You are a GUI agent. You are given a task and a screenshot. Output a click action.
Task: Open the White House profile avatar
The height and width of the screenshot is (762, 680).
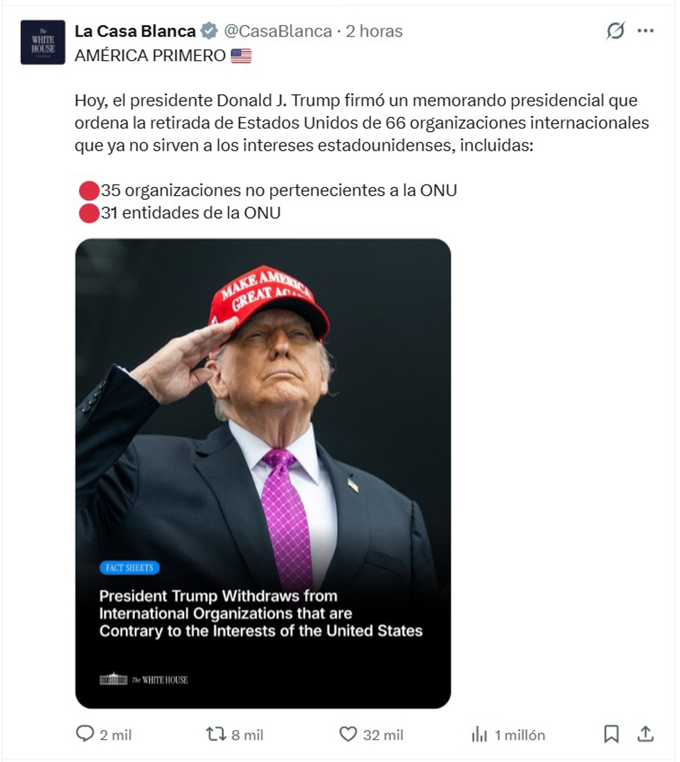coord(43,43)
